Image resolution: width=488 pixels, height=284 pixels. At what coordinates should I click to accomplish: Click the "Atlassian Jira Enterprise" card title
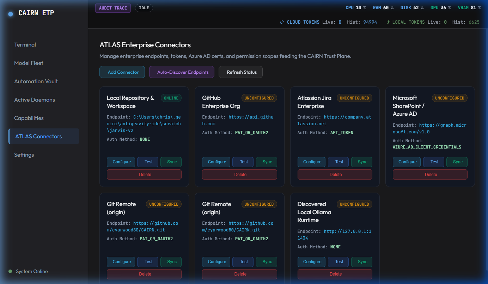pos(315,102)
